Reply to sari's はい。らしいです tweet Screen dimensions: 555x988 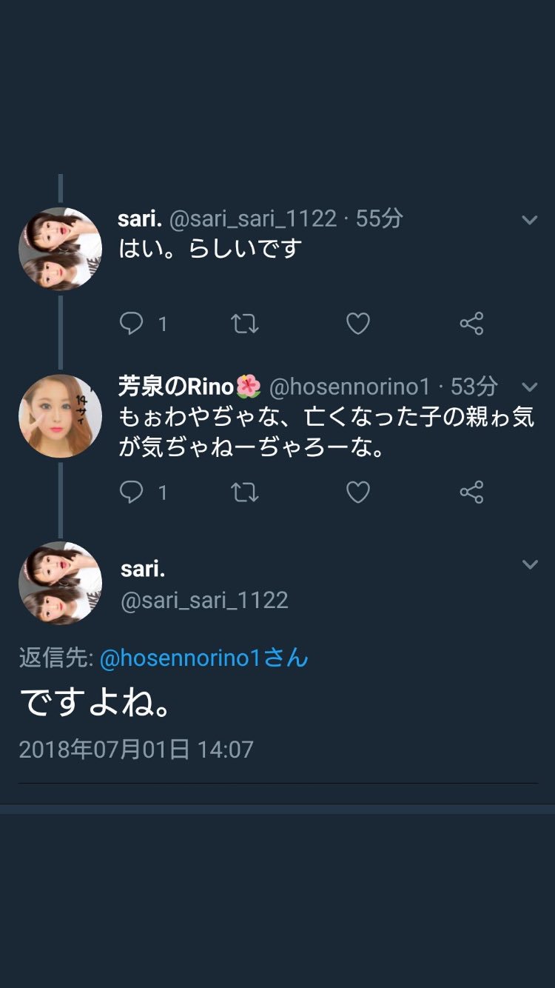(x=132, y=324)
